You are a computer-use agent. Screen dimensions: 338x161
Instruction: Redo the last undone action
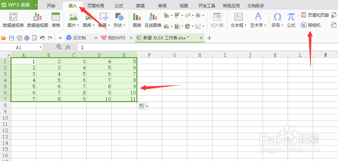point(50,38)
